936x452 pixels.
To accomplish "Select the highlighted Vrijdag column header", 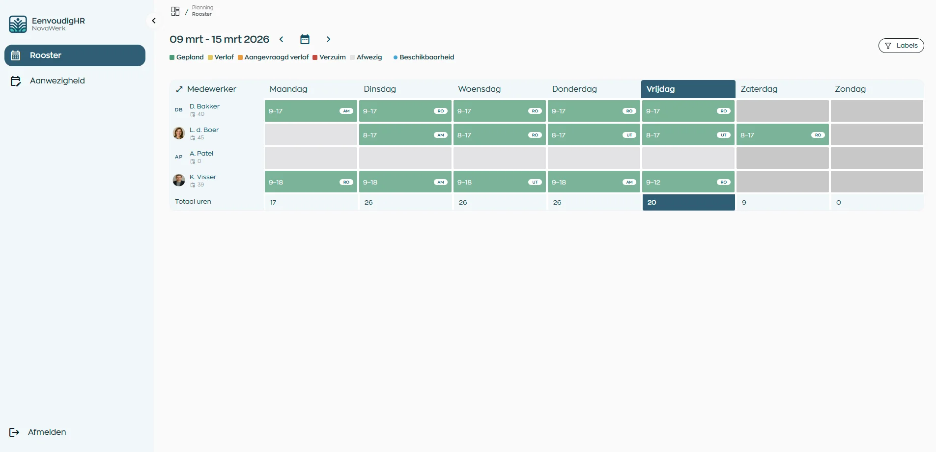I will 688,89.
